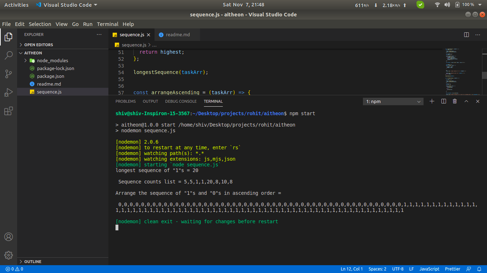
Task: Change indentation via Spaces: 2
Action: tap(378, 269)
